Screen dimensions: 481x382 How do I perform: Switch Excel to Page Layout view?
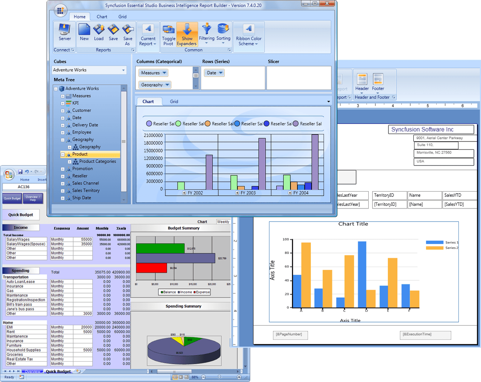[x=181, y=377]
